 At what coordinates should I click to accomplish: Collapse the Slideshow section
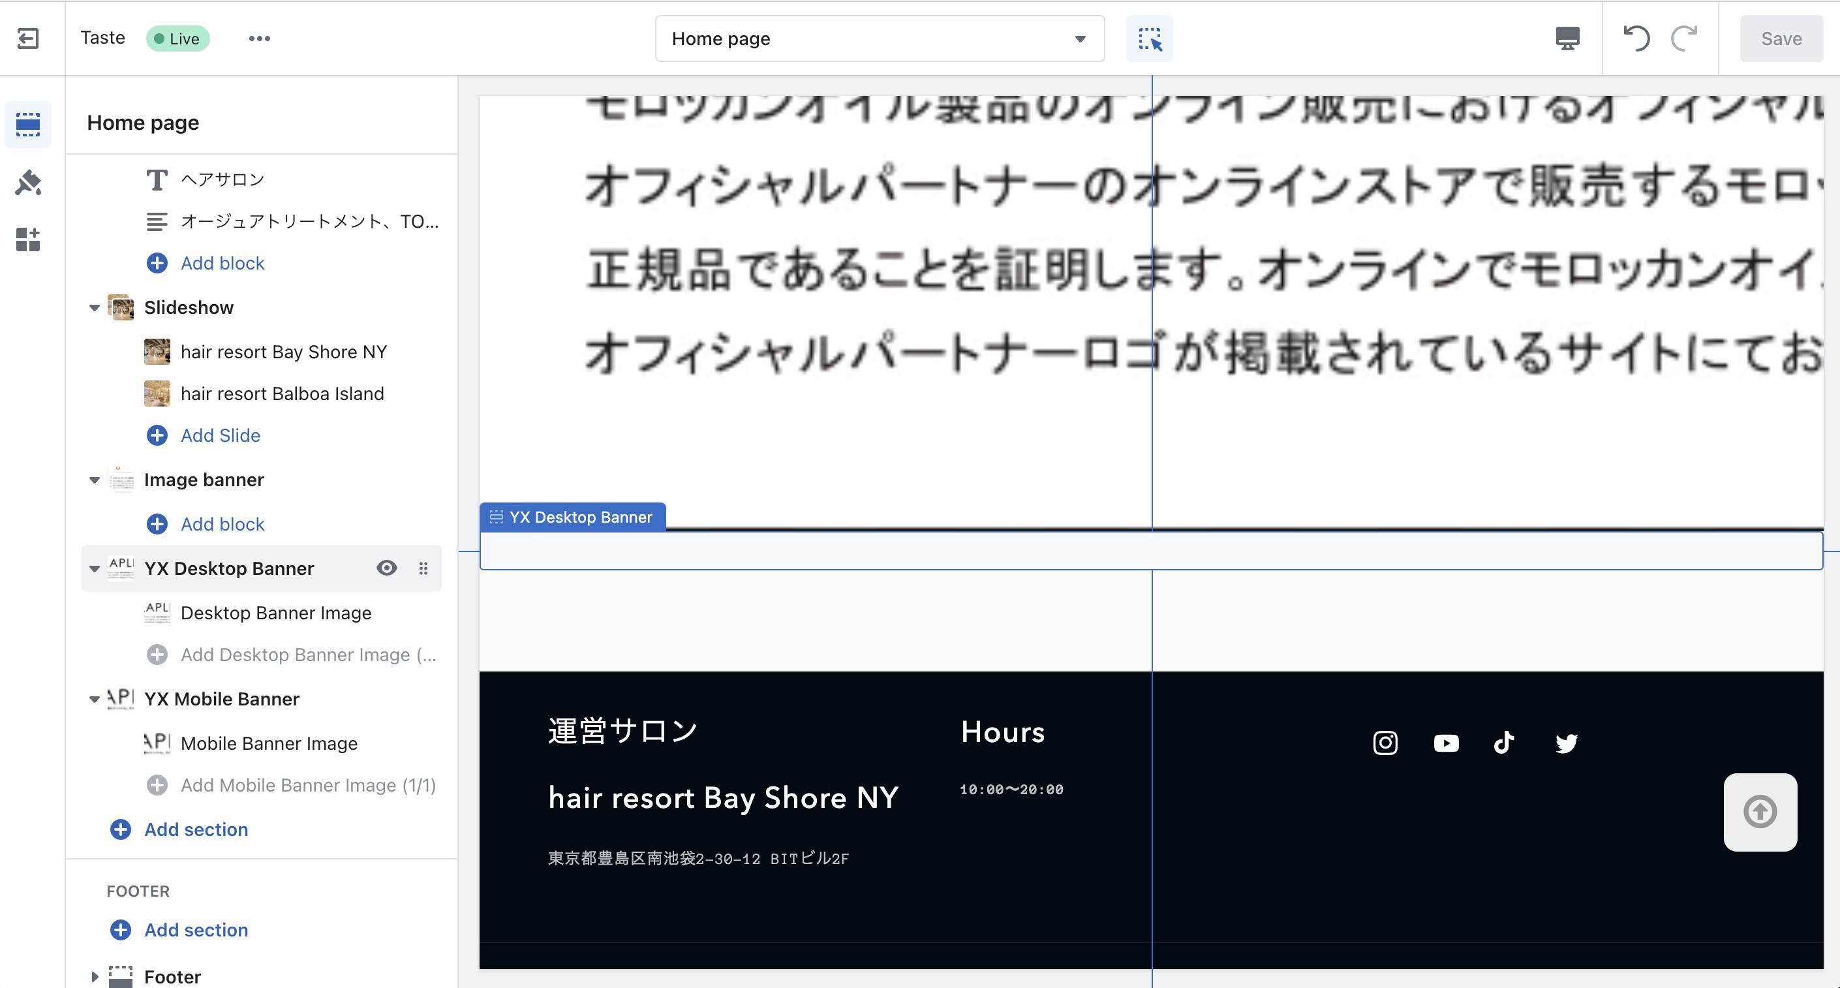[95, 308]
